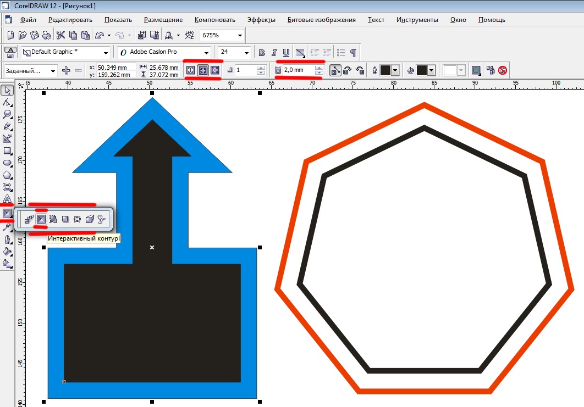Open the 675% zoom level dropdown
584x407 pixels.
coord(240,35)
